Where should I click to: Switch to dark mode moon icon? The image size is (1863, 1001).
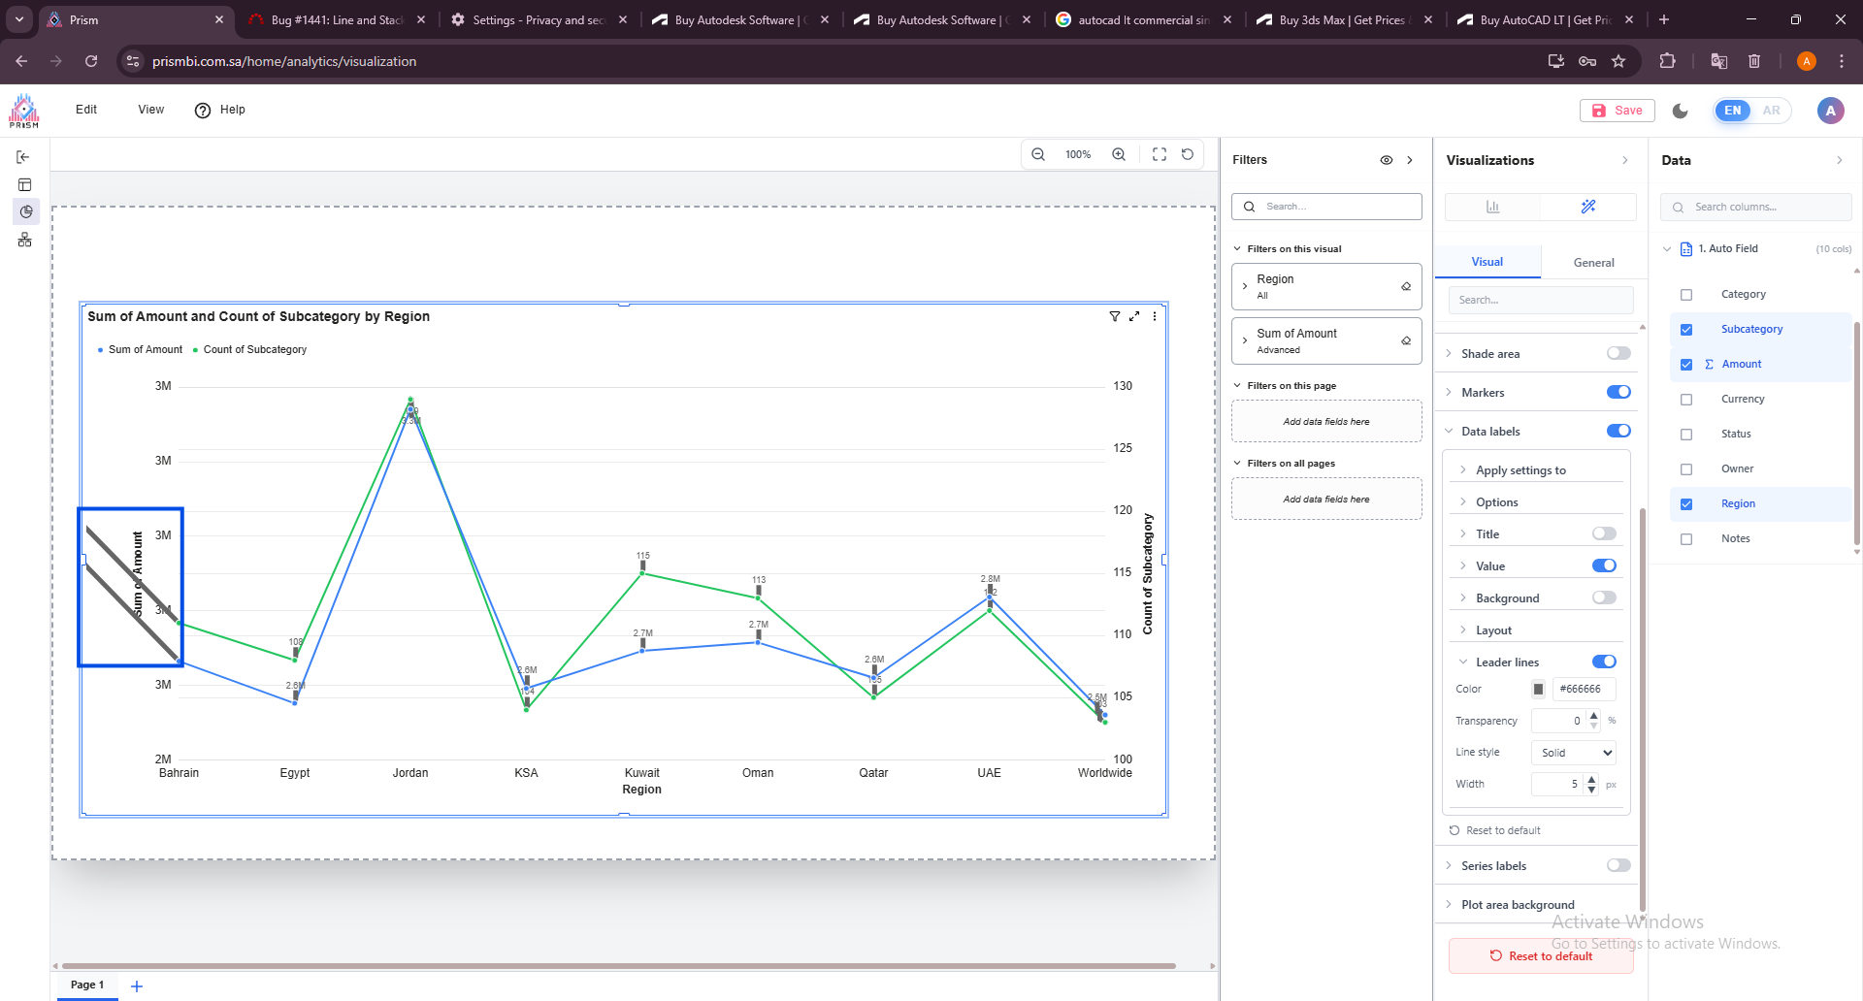pos(1681,111)
